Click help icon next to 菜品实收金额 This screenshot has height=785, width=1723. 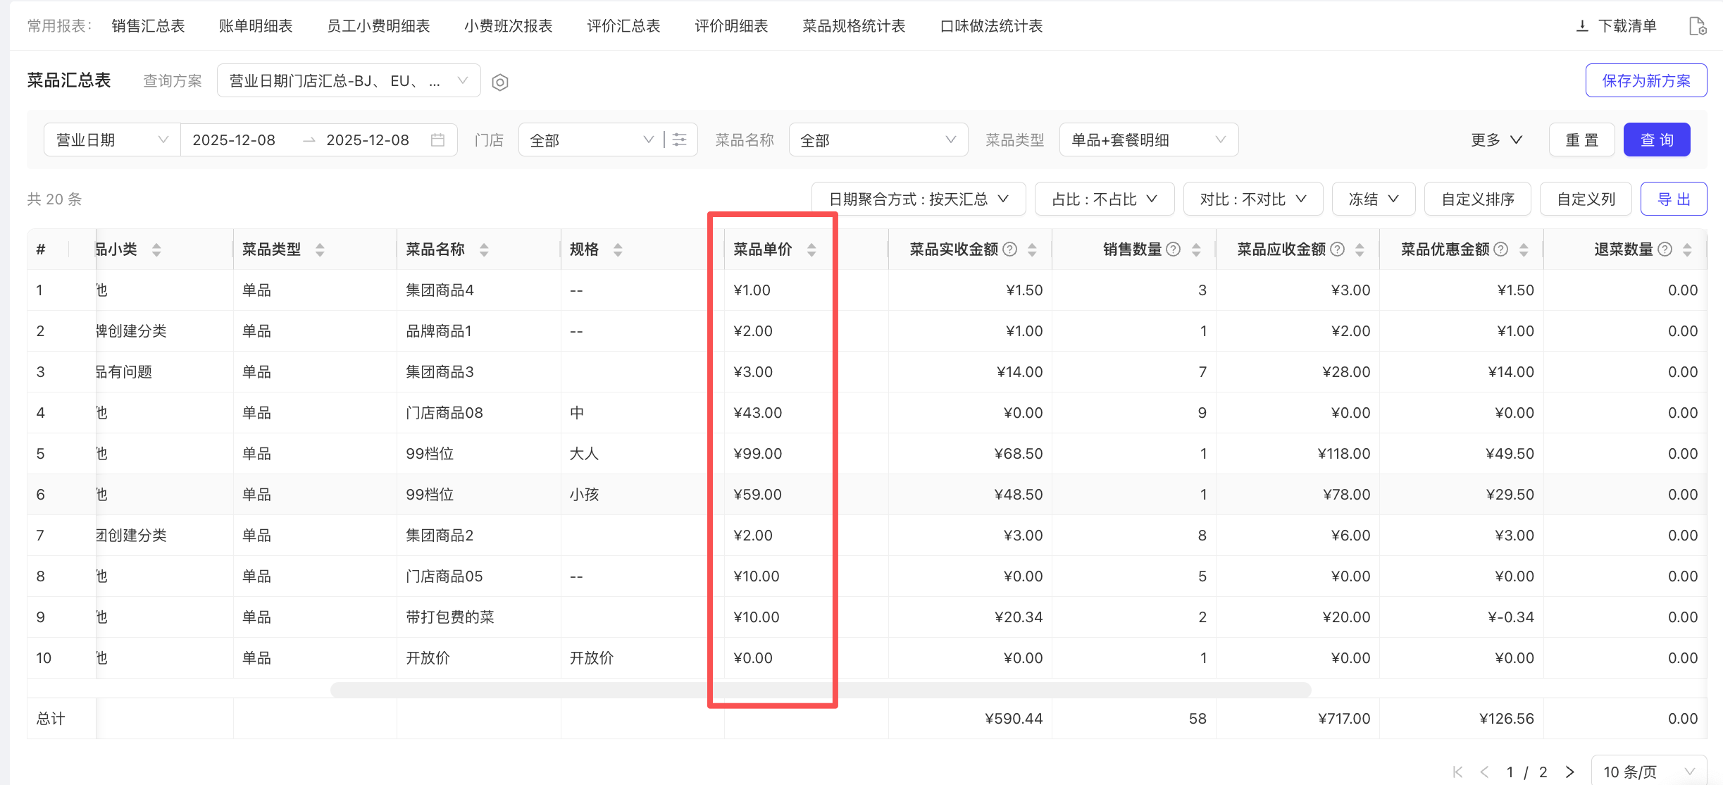1010,249
